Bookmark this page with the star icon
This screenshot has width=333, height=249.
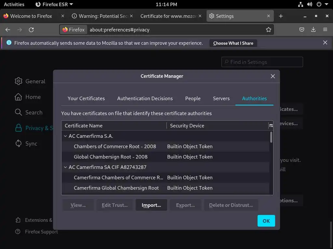point(268,30)
